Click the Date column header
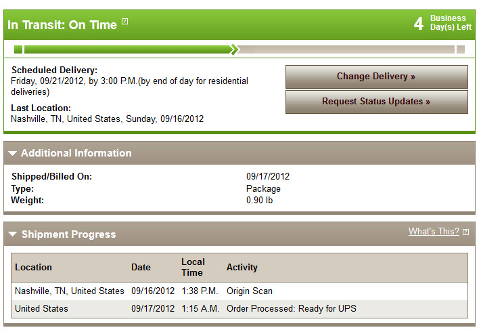This screenshot has height=332, width=481. [141, 267]
